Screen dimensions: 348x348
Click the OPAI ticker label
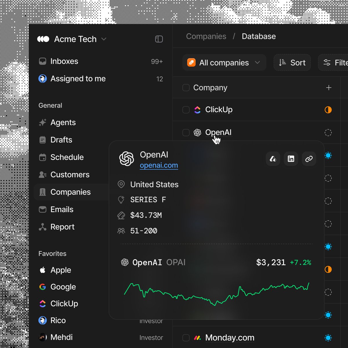coord(176,262)
